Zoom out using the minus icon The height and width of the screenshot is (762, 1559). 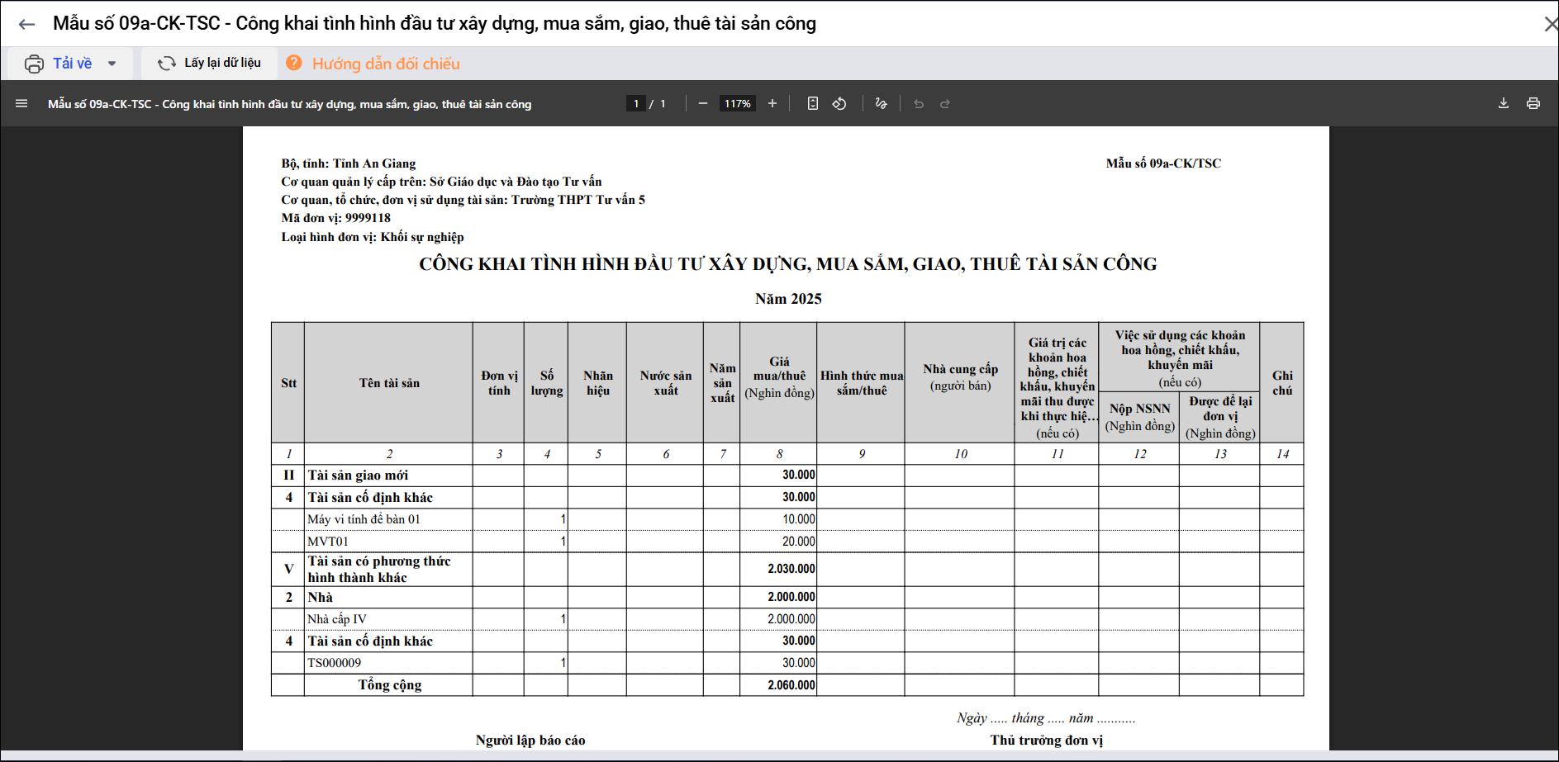[x=703, y=104]
